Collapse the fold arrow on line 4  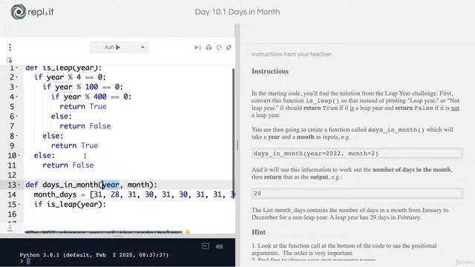(17, 97)
